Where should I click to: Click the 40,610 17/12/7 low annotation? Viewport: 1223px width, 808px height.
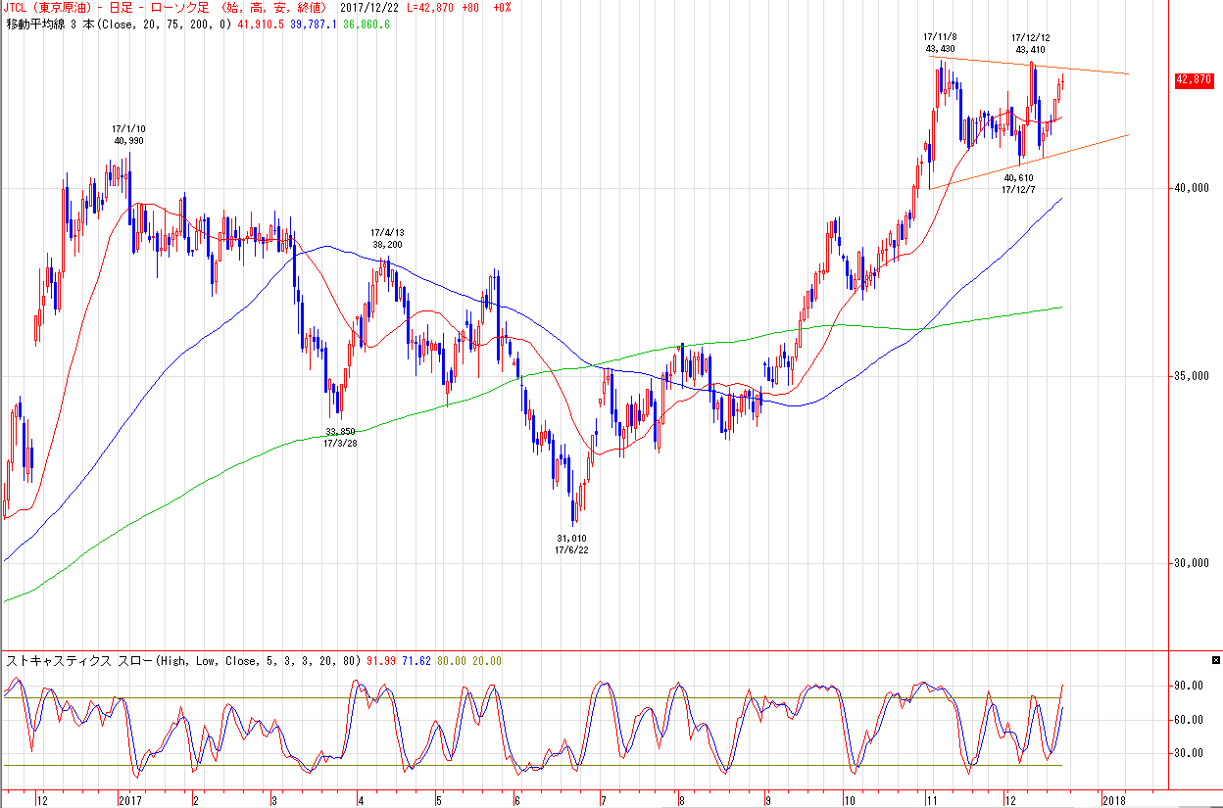1019,183
